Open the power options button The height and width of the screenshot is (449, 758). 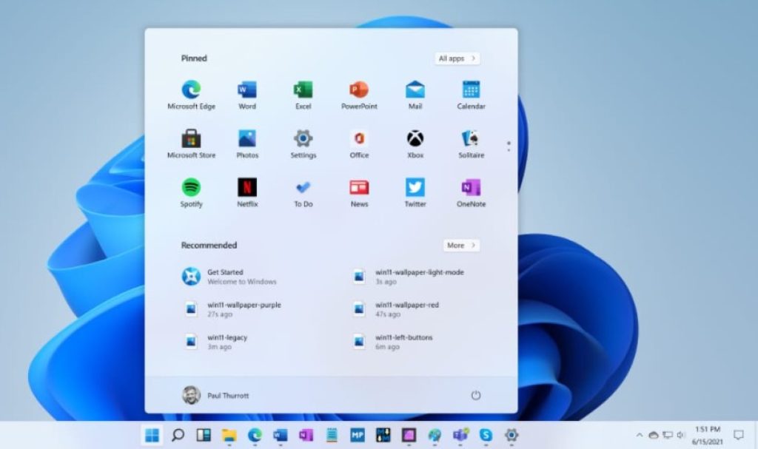[476, 395]
